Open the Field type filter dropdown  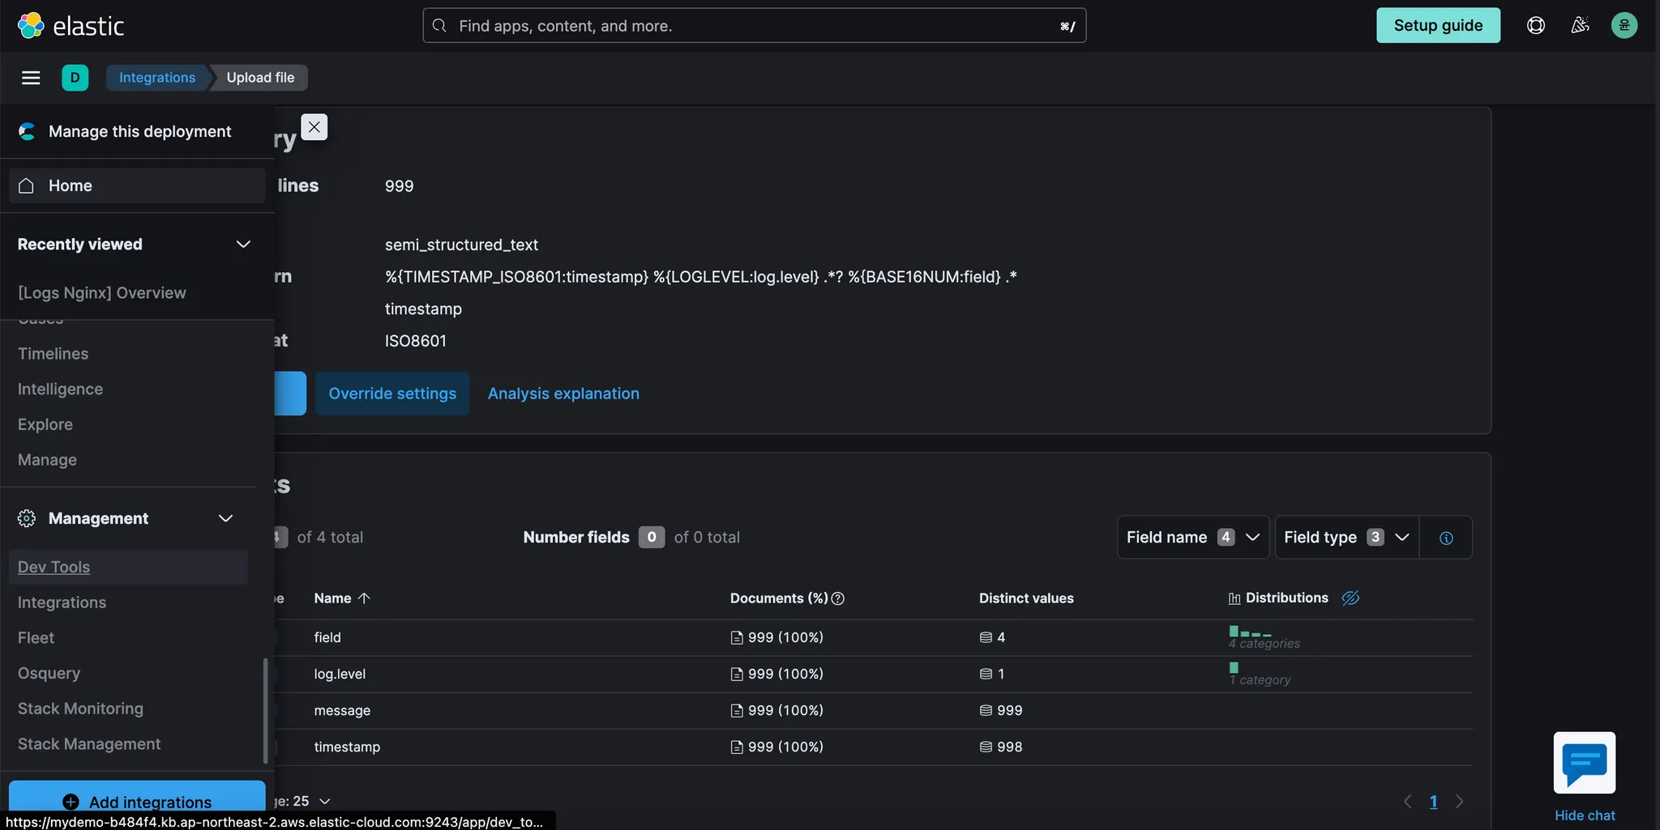pyautogui.click(x=1346, y=538)
